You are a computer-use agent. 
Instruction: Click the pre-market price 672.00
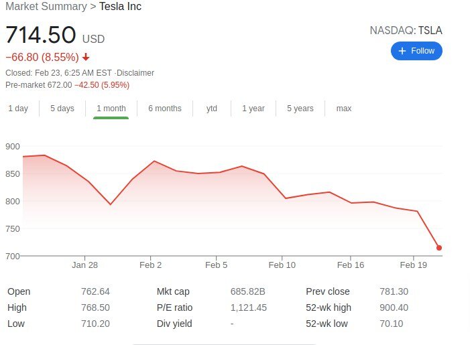click(59, 85)
